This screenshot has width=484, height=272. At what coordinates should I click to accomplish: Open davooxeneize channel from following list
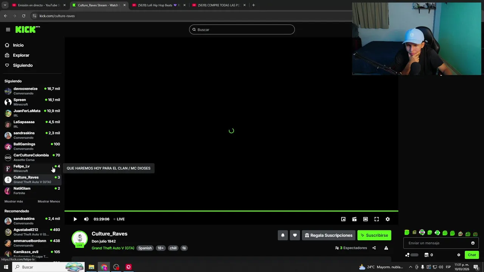(x=32, y=91)
